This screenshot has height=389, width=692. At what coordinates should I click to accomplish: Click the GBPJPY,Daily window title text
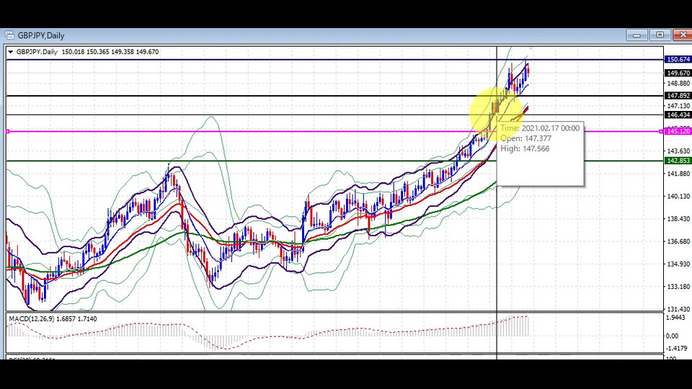pyautogui.click(x=41, y=35)
